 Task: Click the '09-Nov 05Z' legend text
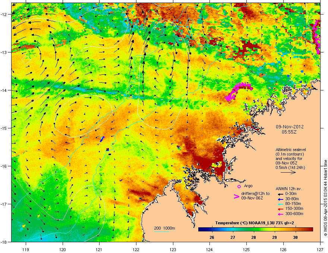click(x=286, y=163)
